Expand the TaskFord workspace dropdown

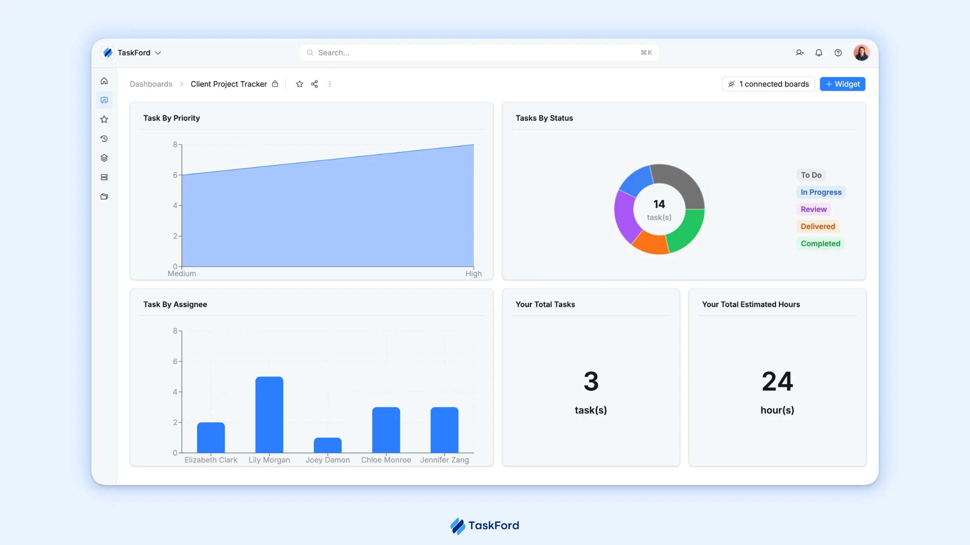pos(158,53)
